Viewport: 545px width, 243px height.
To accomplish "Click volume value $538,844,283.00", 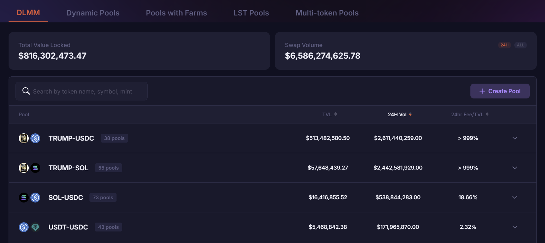I will tap(398, 198).
